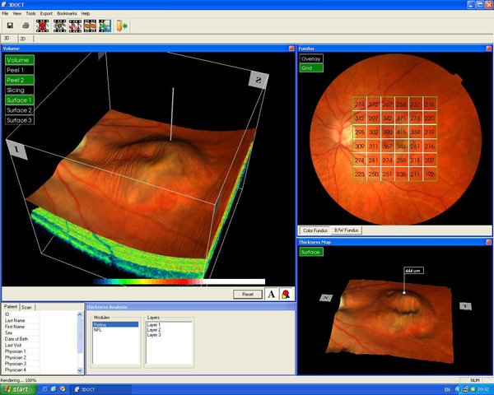This screenshot has height=395, width=494.
Task: Toggle Surface 1 display
Action: click(19, 100)
